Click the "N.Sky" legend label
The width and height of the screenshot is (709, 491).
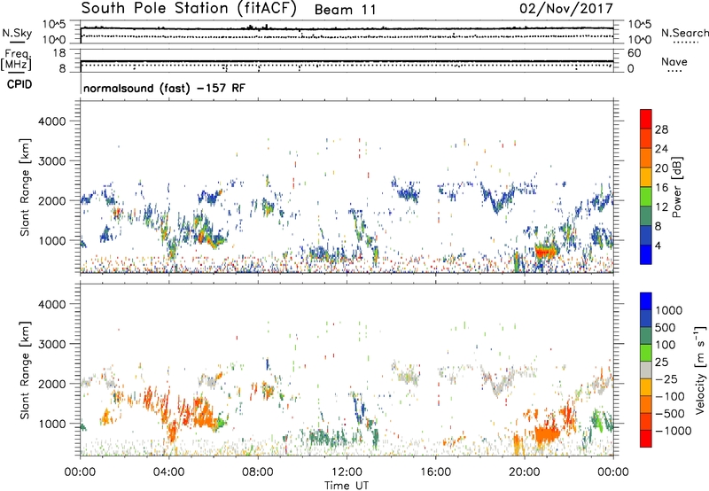point(17,33)
